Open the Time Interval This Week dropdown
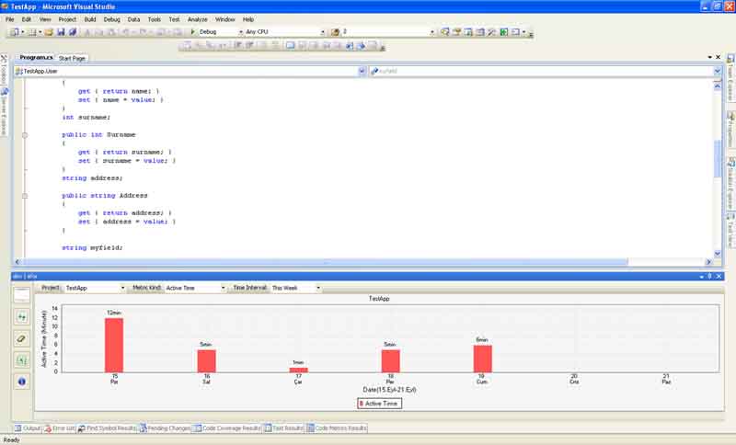 click(x=318, y=288)
